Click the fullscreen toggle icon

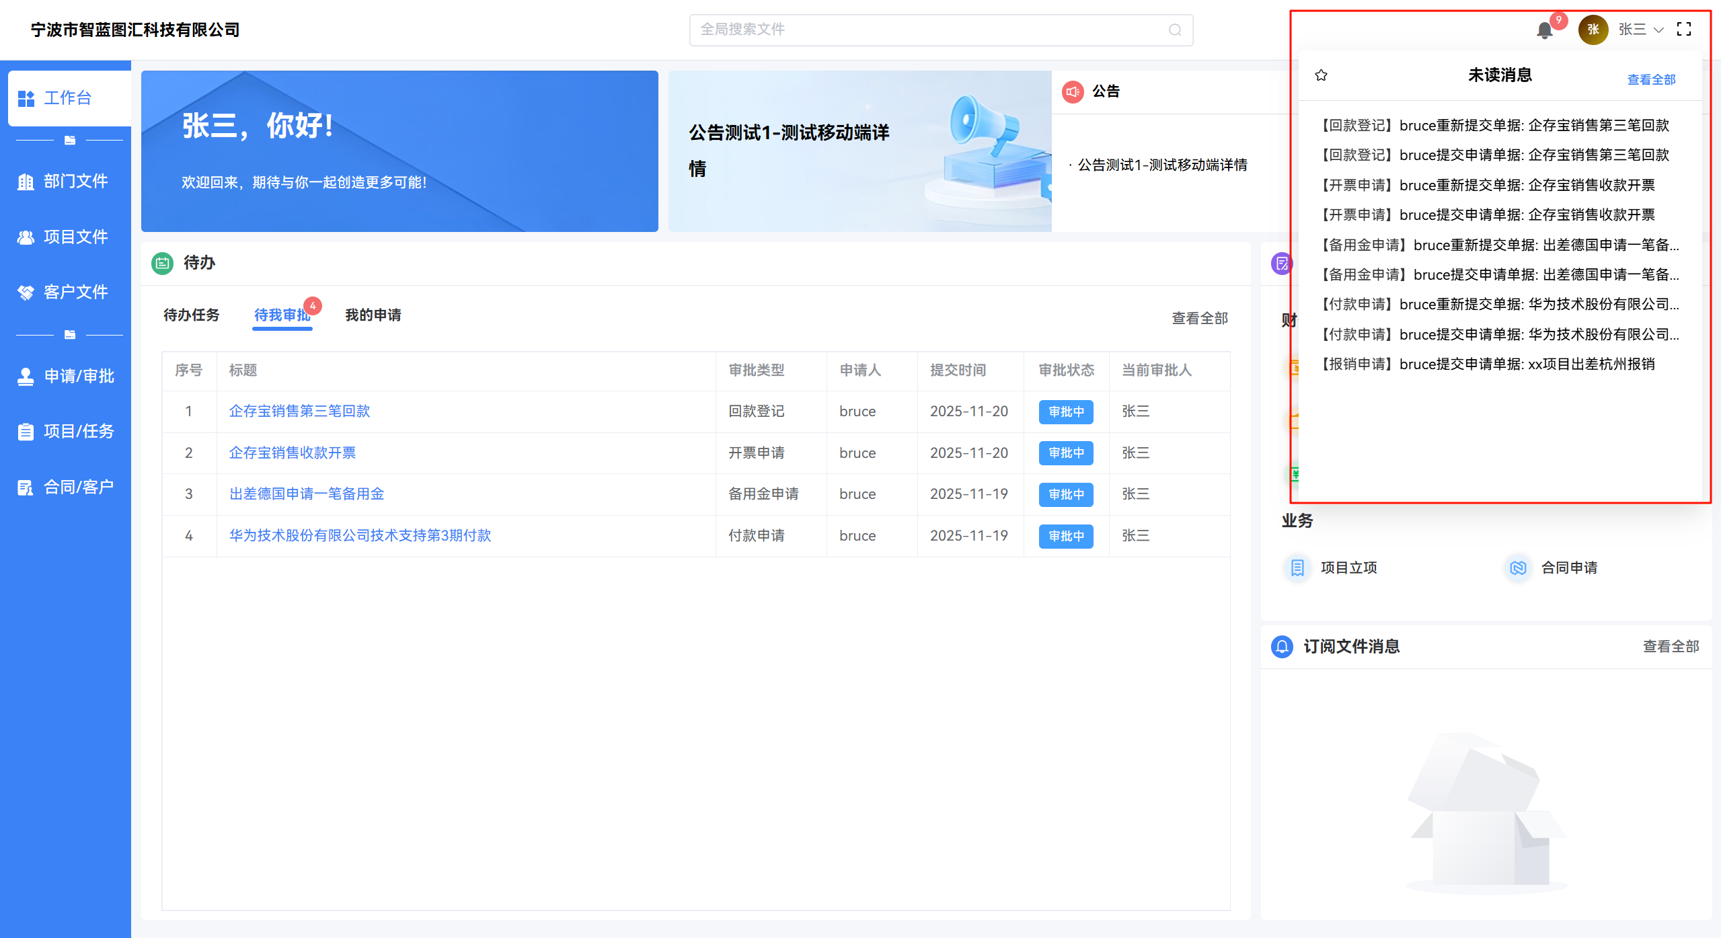[x=1684, y=29]
